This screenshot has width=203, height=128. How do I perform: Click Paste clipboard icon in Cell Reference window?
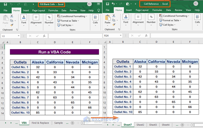pos(107,17)
